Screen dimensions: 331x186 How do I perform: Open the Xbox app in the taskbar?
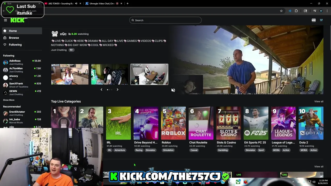tap(238, 182)
